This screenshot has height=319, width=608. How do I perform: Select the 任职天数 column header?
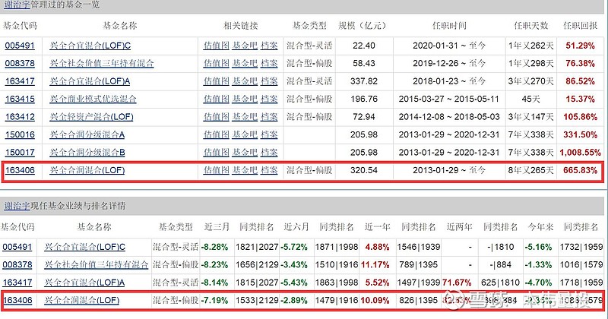point(530,26)
